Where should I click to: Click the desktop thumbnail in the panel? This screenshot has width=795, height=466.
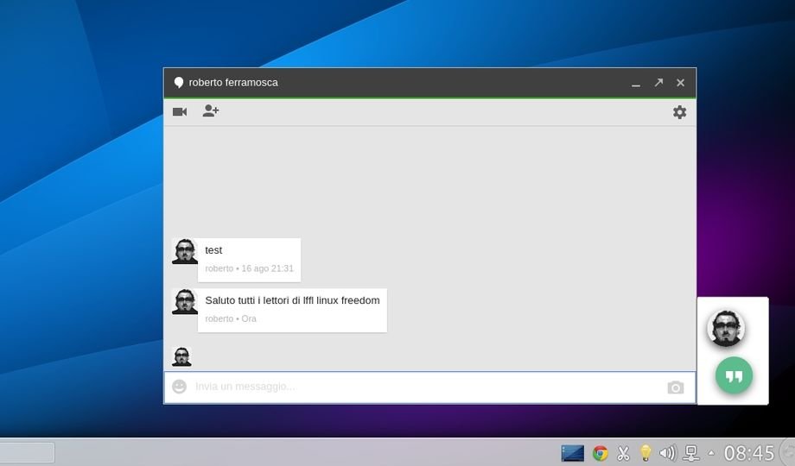572,453
